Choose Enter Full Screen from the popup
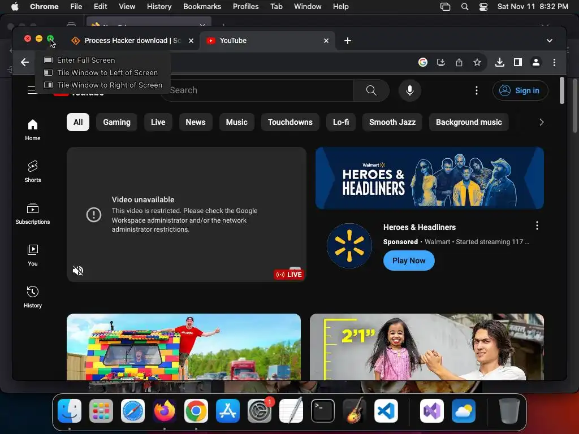The image size is (579, 434). [103, 60]
